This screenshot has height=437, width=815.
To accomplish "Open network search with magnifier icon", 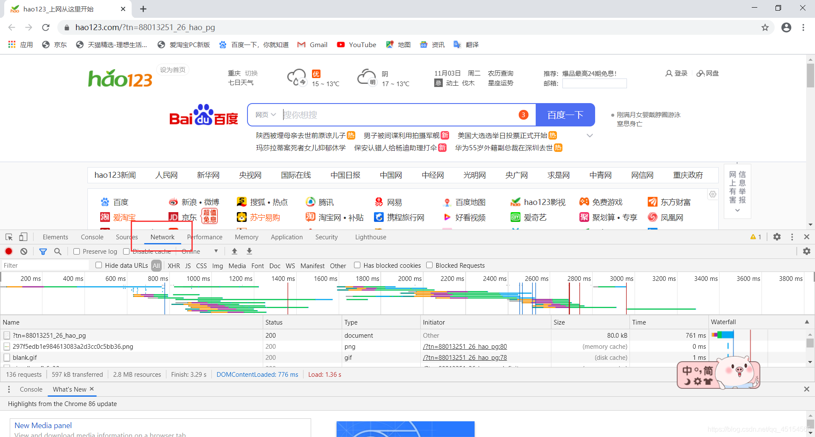I will pyautogui.click(x=58, y=251).
